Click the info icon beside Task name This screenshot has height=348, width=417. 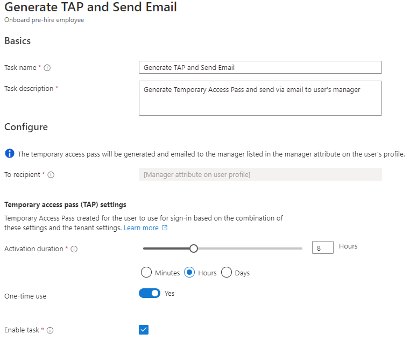(x=47, y=68)
